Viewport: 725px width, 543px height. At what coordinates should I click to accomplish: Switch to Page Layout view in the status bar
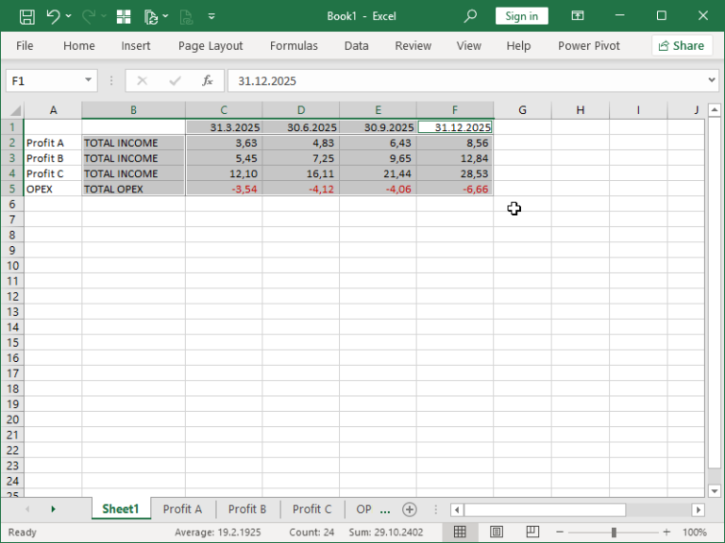[x=497, y=532]
